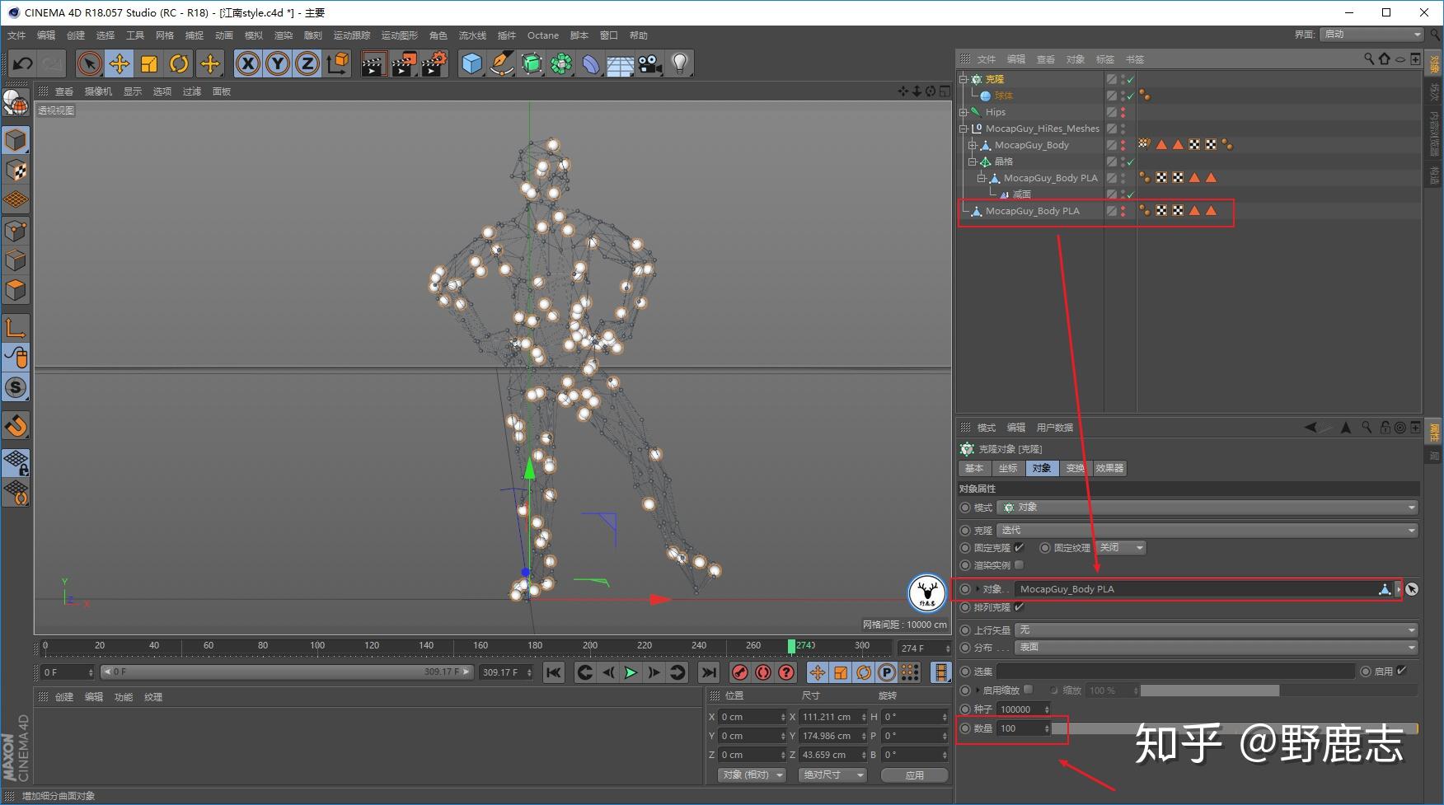
Task: Switch to the 坐标 tab
Action: (x=1008, y=468)
